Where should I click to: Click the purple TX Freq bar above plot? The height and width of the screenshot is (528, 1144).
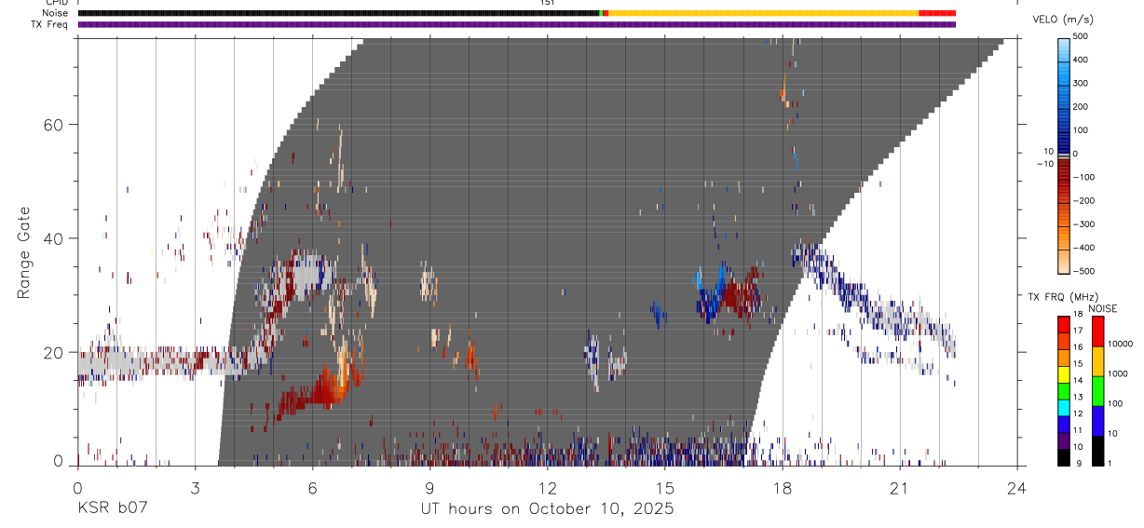pos(517,24)
